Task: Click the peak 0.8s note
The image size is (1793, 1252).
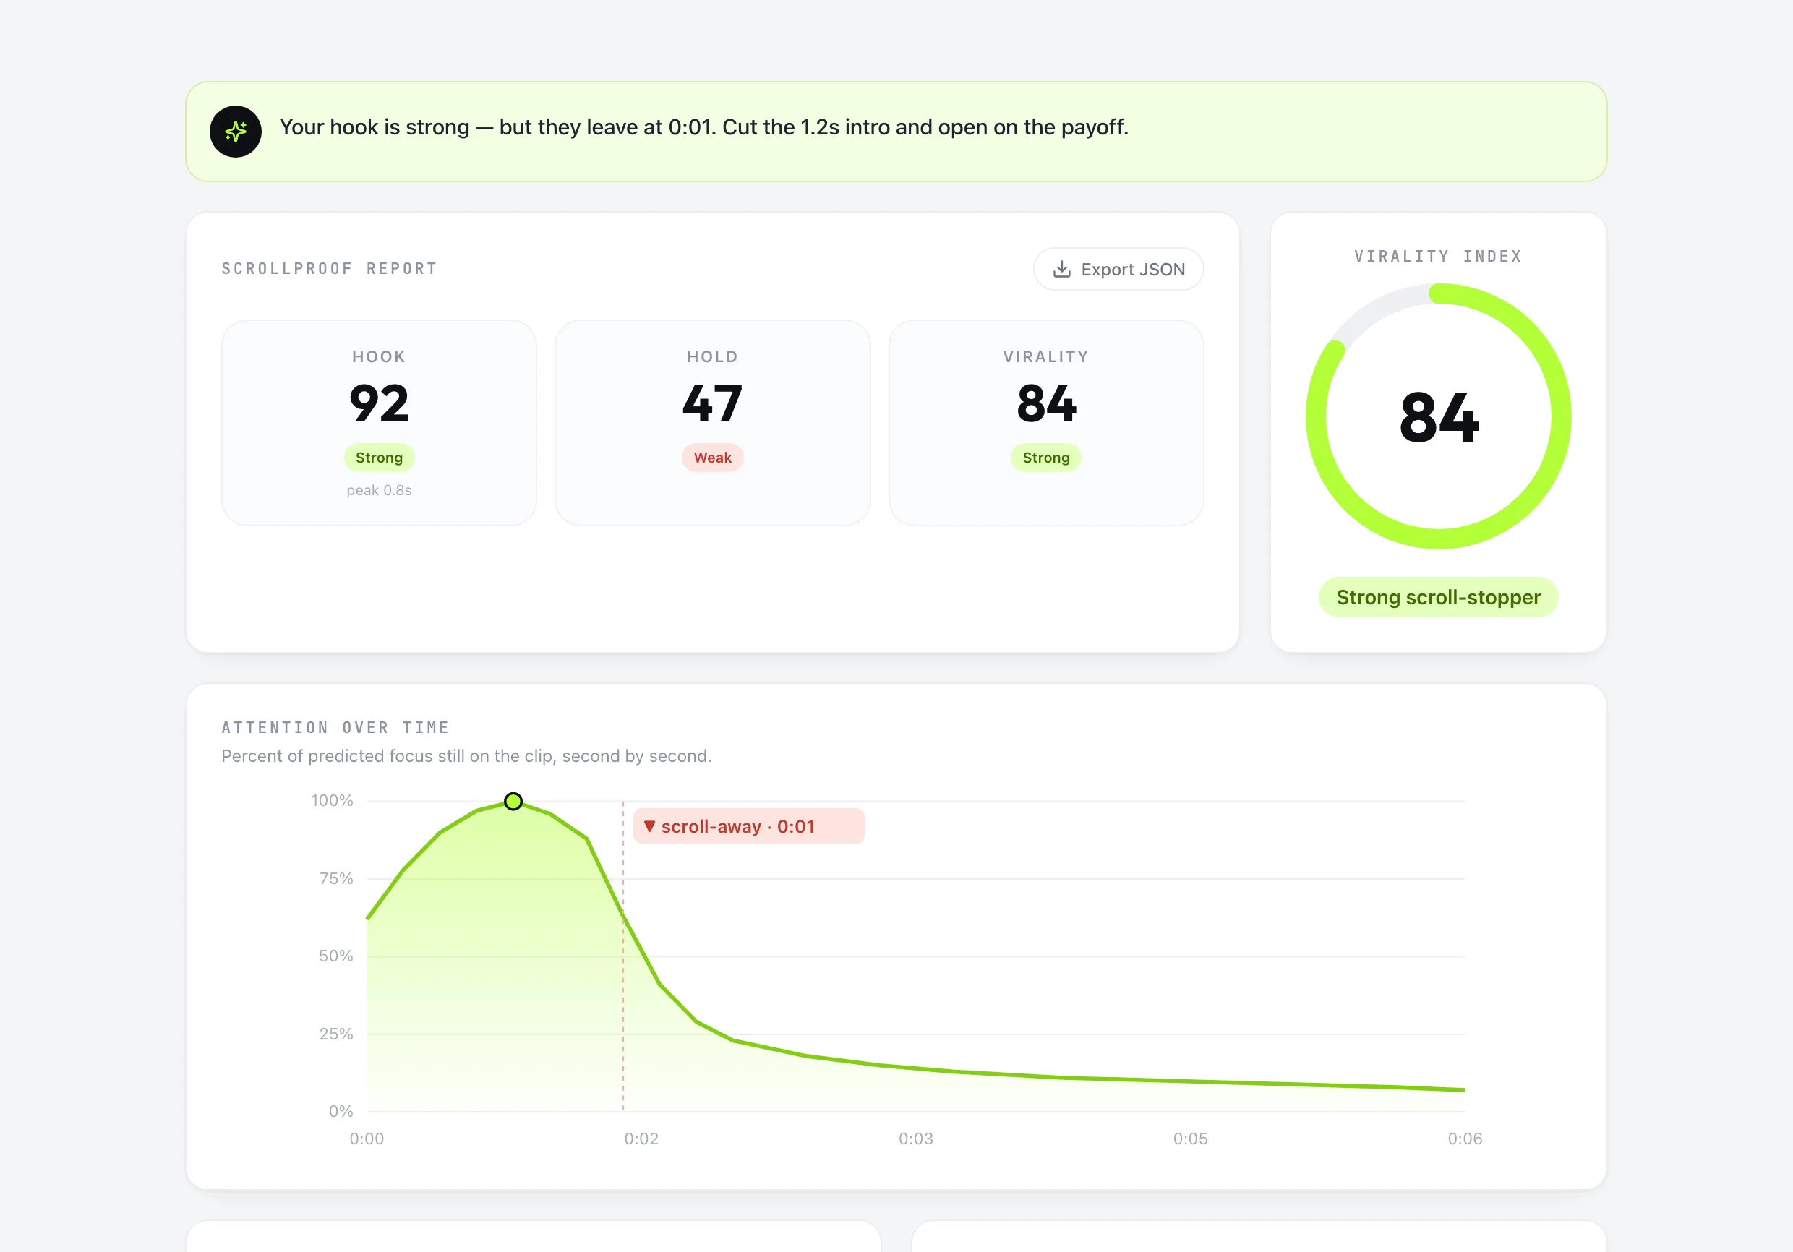Action: pos(379,491)
